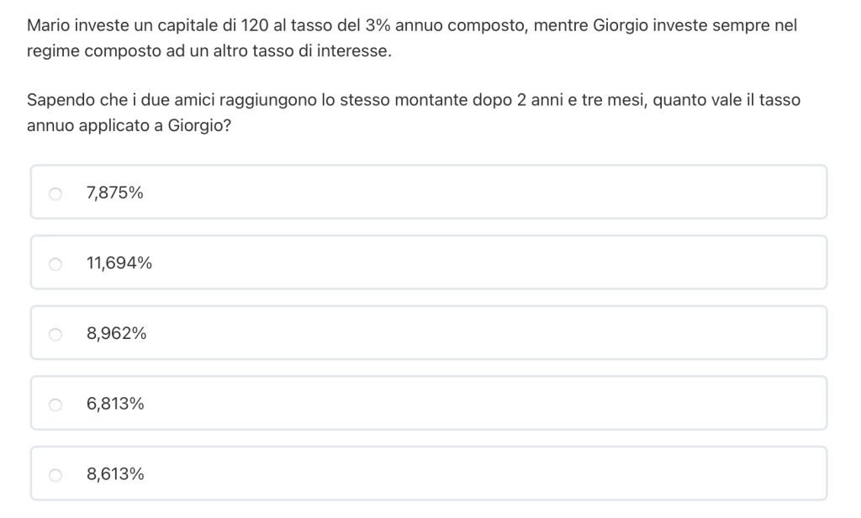Click the "6,813%" answer label text

(x=115, y=404)
